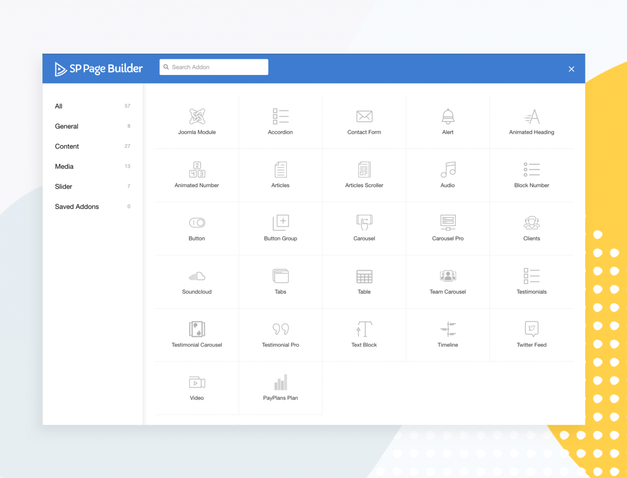
Task: Choose the Twitter Feed addon icon
Action: click(x=531, y=329)
